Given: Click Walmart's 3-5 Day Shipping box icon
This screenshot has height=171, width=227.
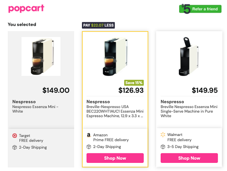Looking at the screenshot, I should [x=163, y=147].
